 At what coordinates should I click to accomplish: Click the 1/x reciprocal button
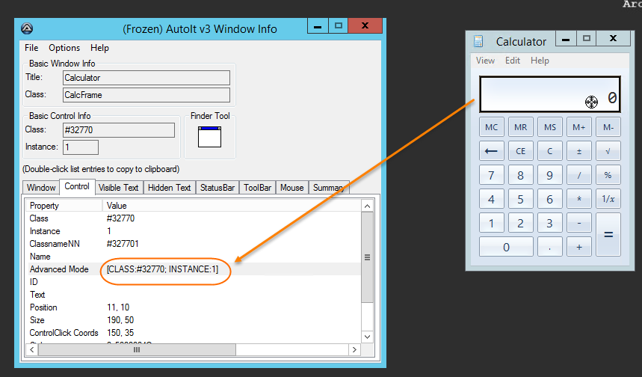608,199
